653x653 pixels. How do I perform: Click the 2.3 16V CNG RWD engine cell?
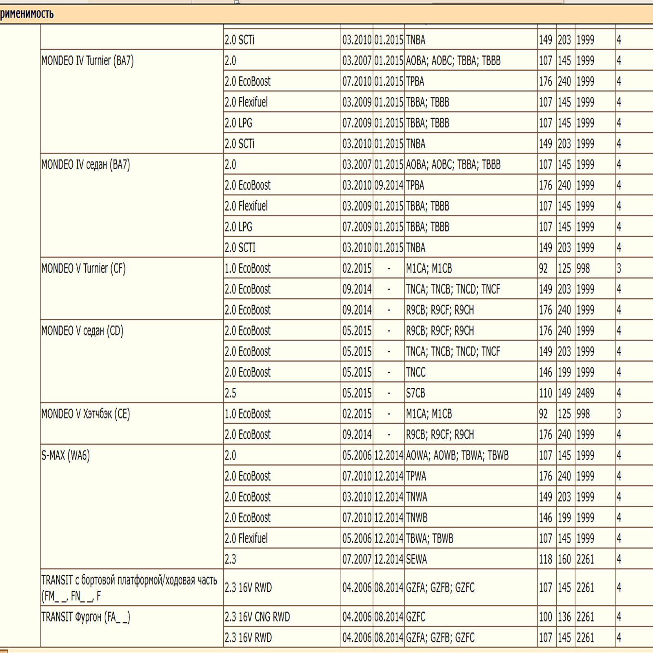click(257, 617)
